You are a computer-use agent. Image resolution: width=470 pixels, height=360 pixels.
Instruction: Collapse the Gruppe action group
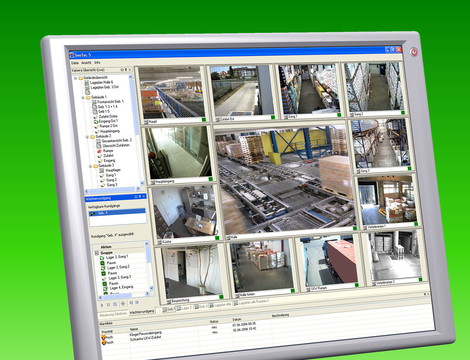coord(97,253)
